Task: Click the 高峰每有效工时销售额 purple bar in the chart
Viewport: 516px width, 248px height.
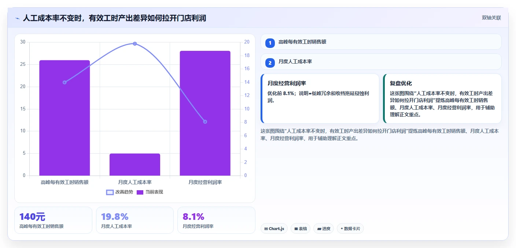Action: (64, 118)
